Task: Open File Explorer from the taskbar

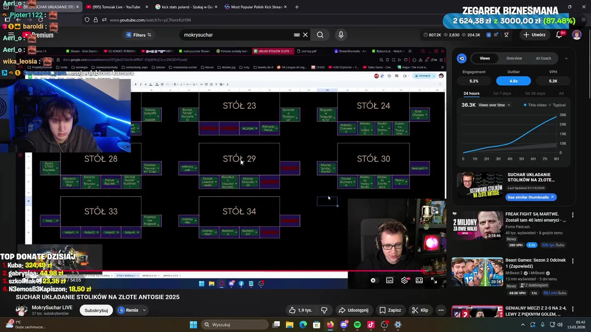Action: tap(289, 325)
